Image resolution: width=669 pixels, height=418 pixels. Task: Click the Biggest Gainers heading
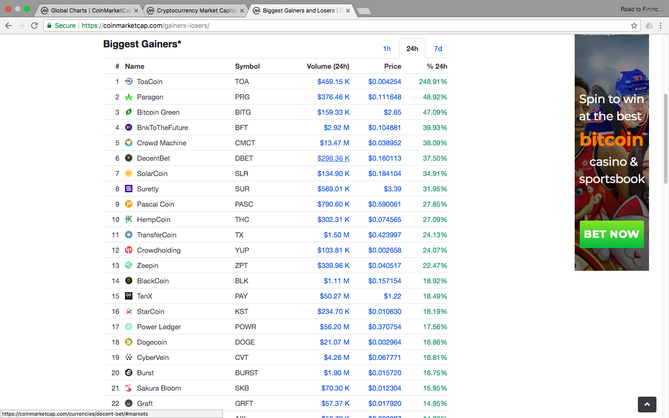pos(142,44)
